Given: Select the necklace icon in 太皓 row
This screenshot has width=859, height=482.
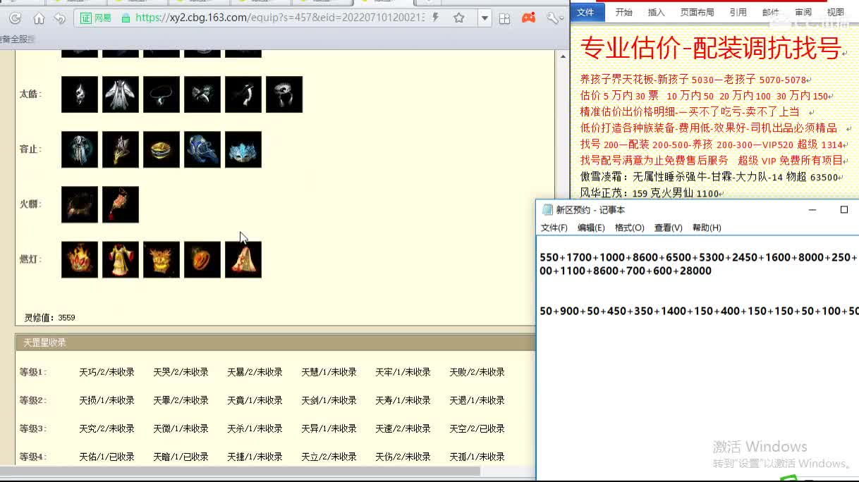Looking at the screenshot, I should 162,94.
